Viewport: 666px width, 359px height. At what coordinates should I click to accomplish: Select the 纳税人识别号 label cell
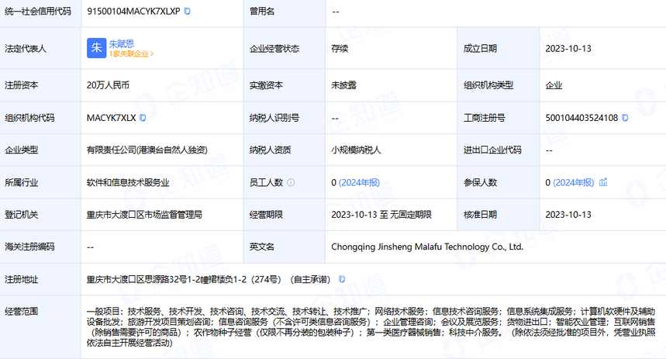click(285, 118)
